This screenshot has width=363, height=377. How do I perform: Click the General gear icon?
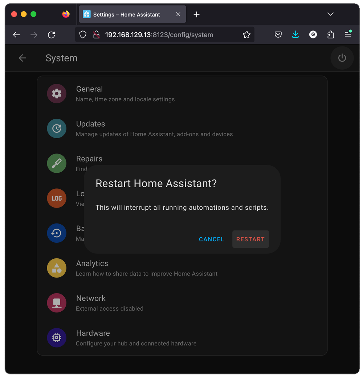[x=57, y=94]
